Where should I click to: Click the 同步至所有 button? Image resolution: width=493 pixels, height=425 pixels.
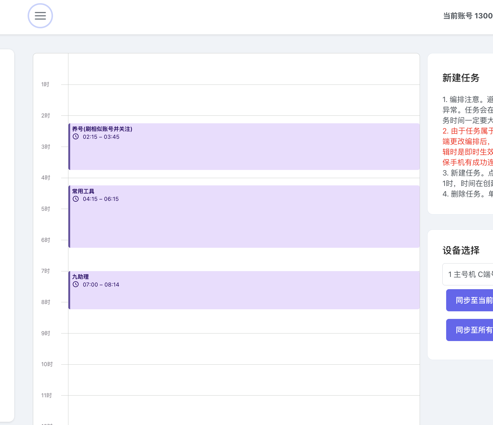coord(469,330)
